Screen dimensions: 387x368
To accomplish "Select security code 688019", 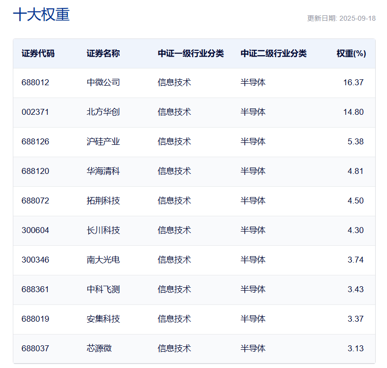I will (x=35, y=319).
